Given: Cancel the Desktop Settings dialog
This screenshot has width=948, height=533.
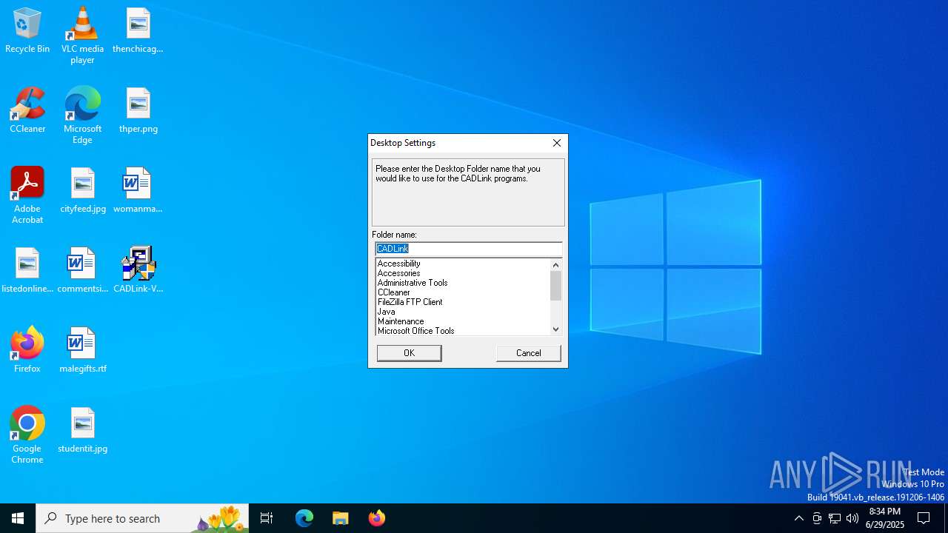Looking at the screenshot, I should [x=529, y=353].
